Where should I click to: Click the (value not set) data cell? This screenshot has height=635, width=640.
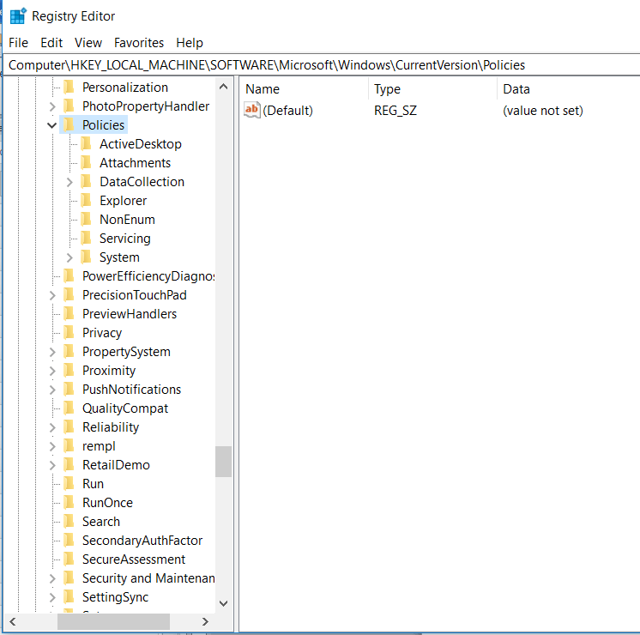543,110
